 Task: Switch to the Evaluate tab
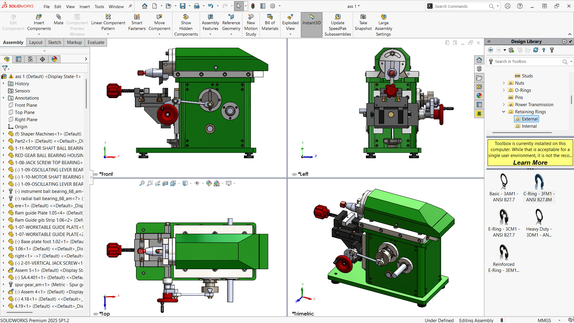(96, 42)
